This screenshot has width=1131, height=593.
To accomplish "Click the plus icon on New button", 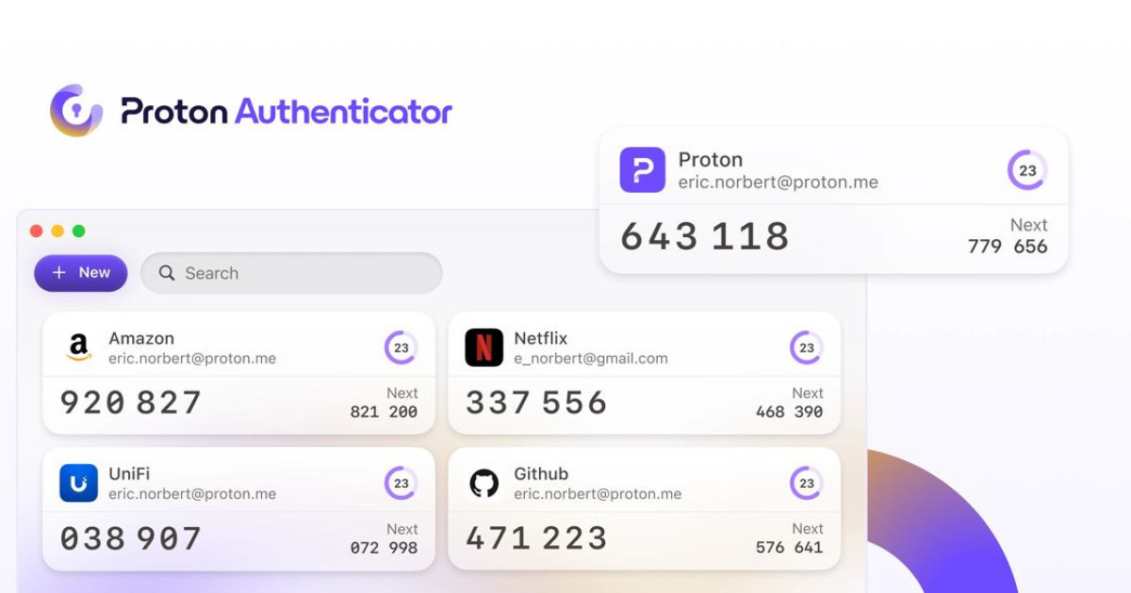I will 59,272.
